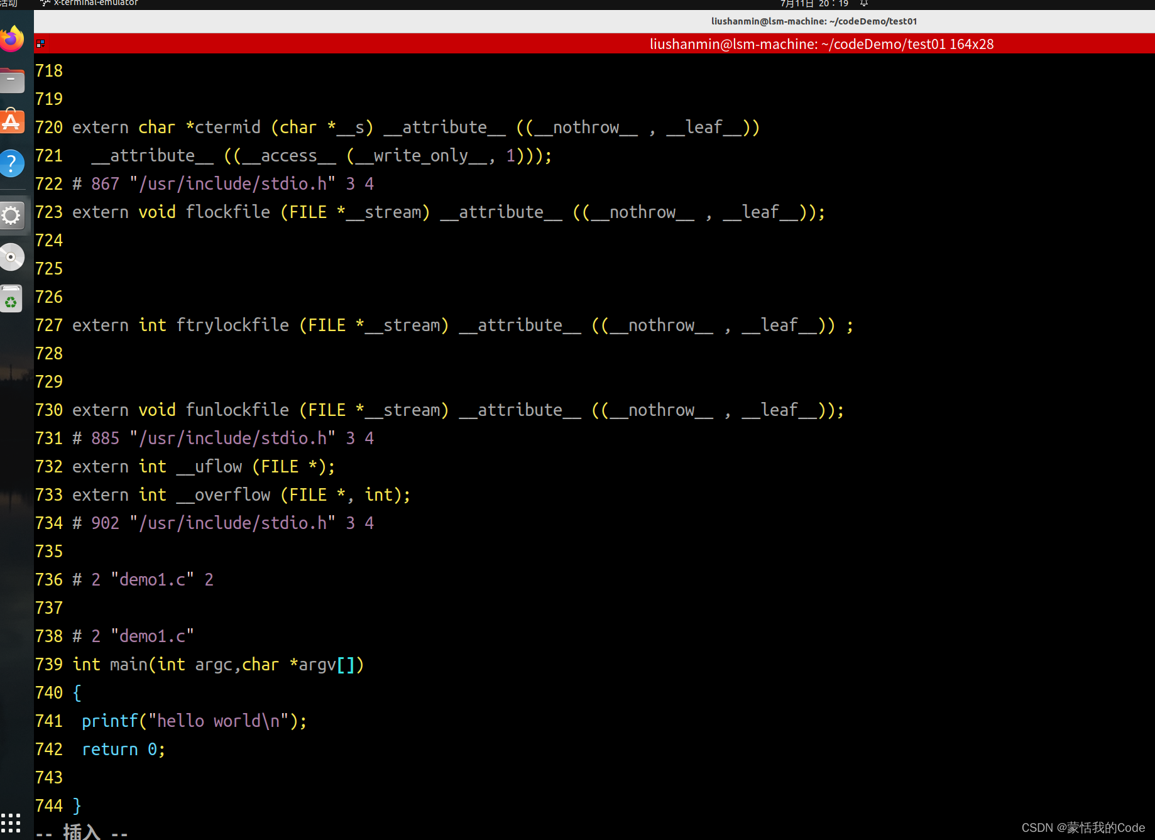Viewport: 1155px width, 840px height.
Task: Click number 885 on line 731
Action: 106,439
